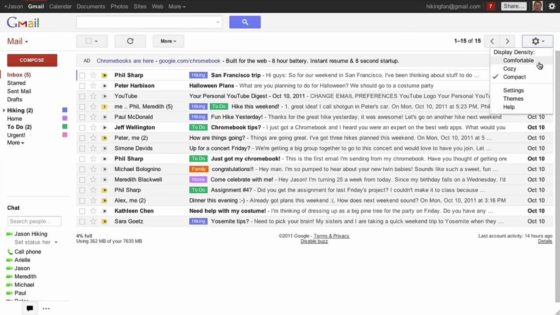Click the blue search magnifier button
This screenshot has height=315, width=560.
tap(245, 22)
